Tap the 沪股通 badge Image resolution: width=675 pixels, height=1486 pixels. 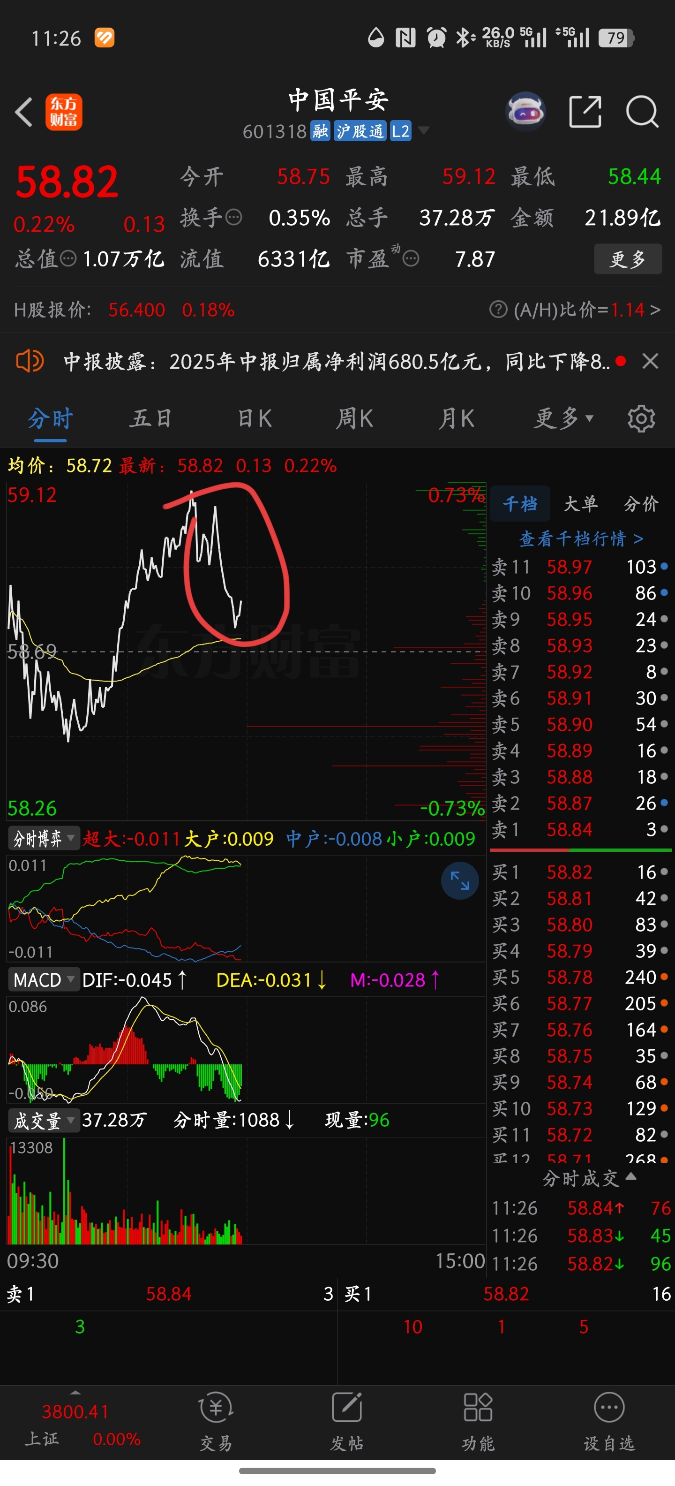click(360, 131)
